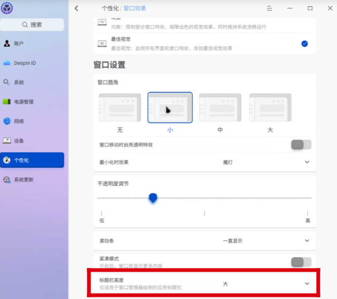Open the 设备 settings section
This screenshot has width=337, height=299.
32,141
